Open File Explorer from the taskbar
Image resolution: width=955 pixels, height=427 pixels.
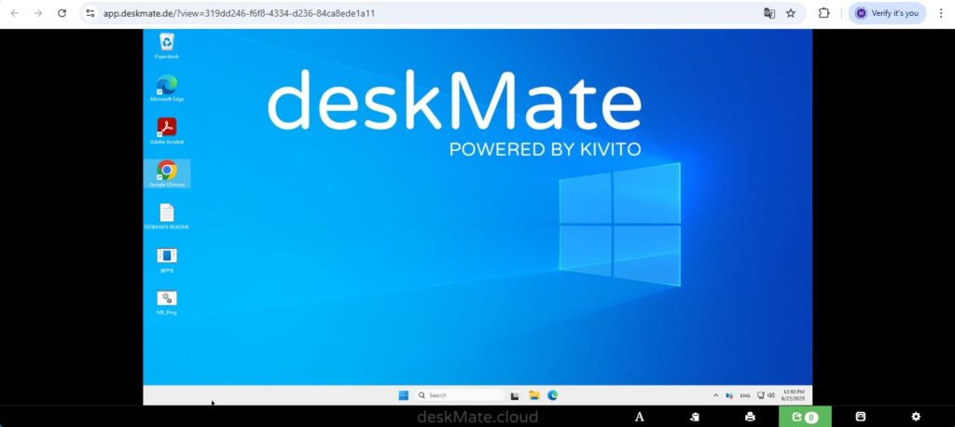(x=534, y=395)
